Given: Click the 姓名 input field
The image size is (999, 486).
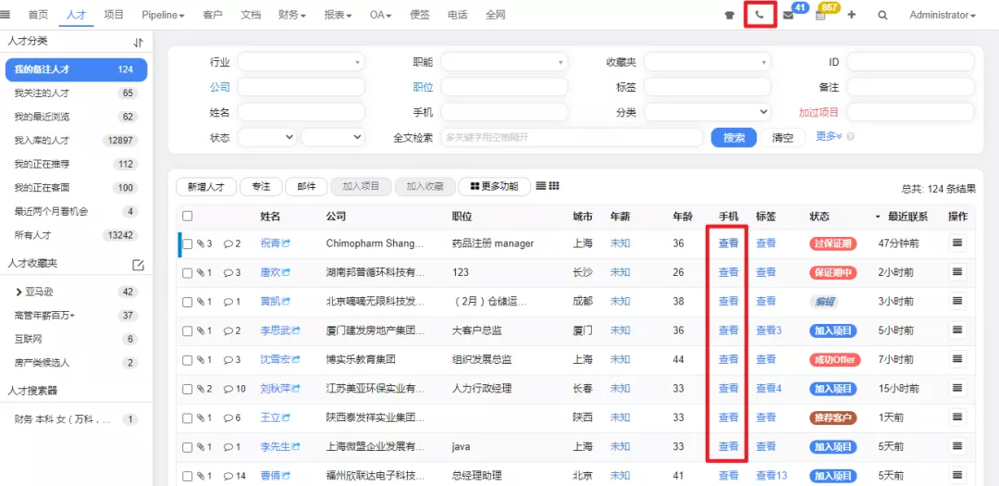Looking at the screenshot, I should (x=302, y=112).
